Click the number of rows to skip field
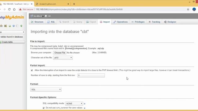This screenshot has width=198, height=111. 91,75
